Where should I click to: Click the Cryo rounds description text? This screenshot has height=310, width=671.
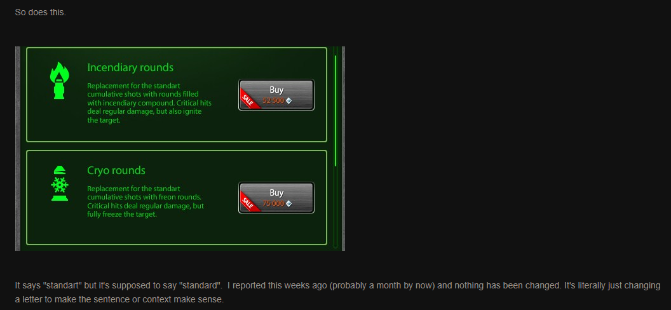146,201
